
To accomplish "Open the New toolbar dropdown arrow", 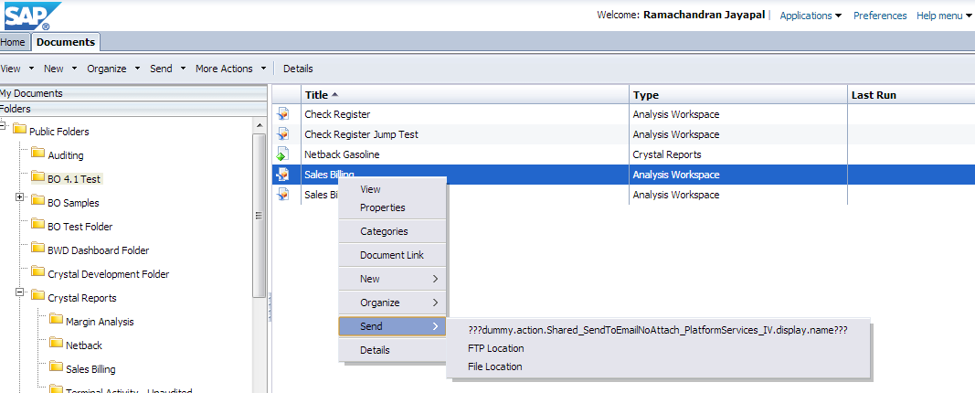I will click(x=74, y=69).
